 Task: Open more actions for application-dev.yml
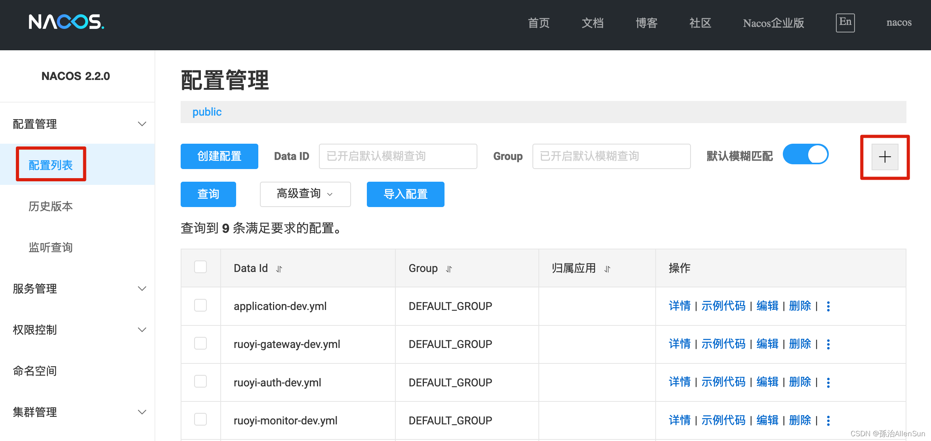pyautogui.click(x=828, y=306)
